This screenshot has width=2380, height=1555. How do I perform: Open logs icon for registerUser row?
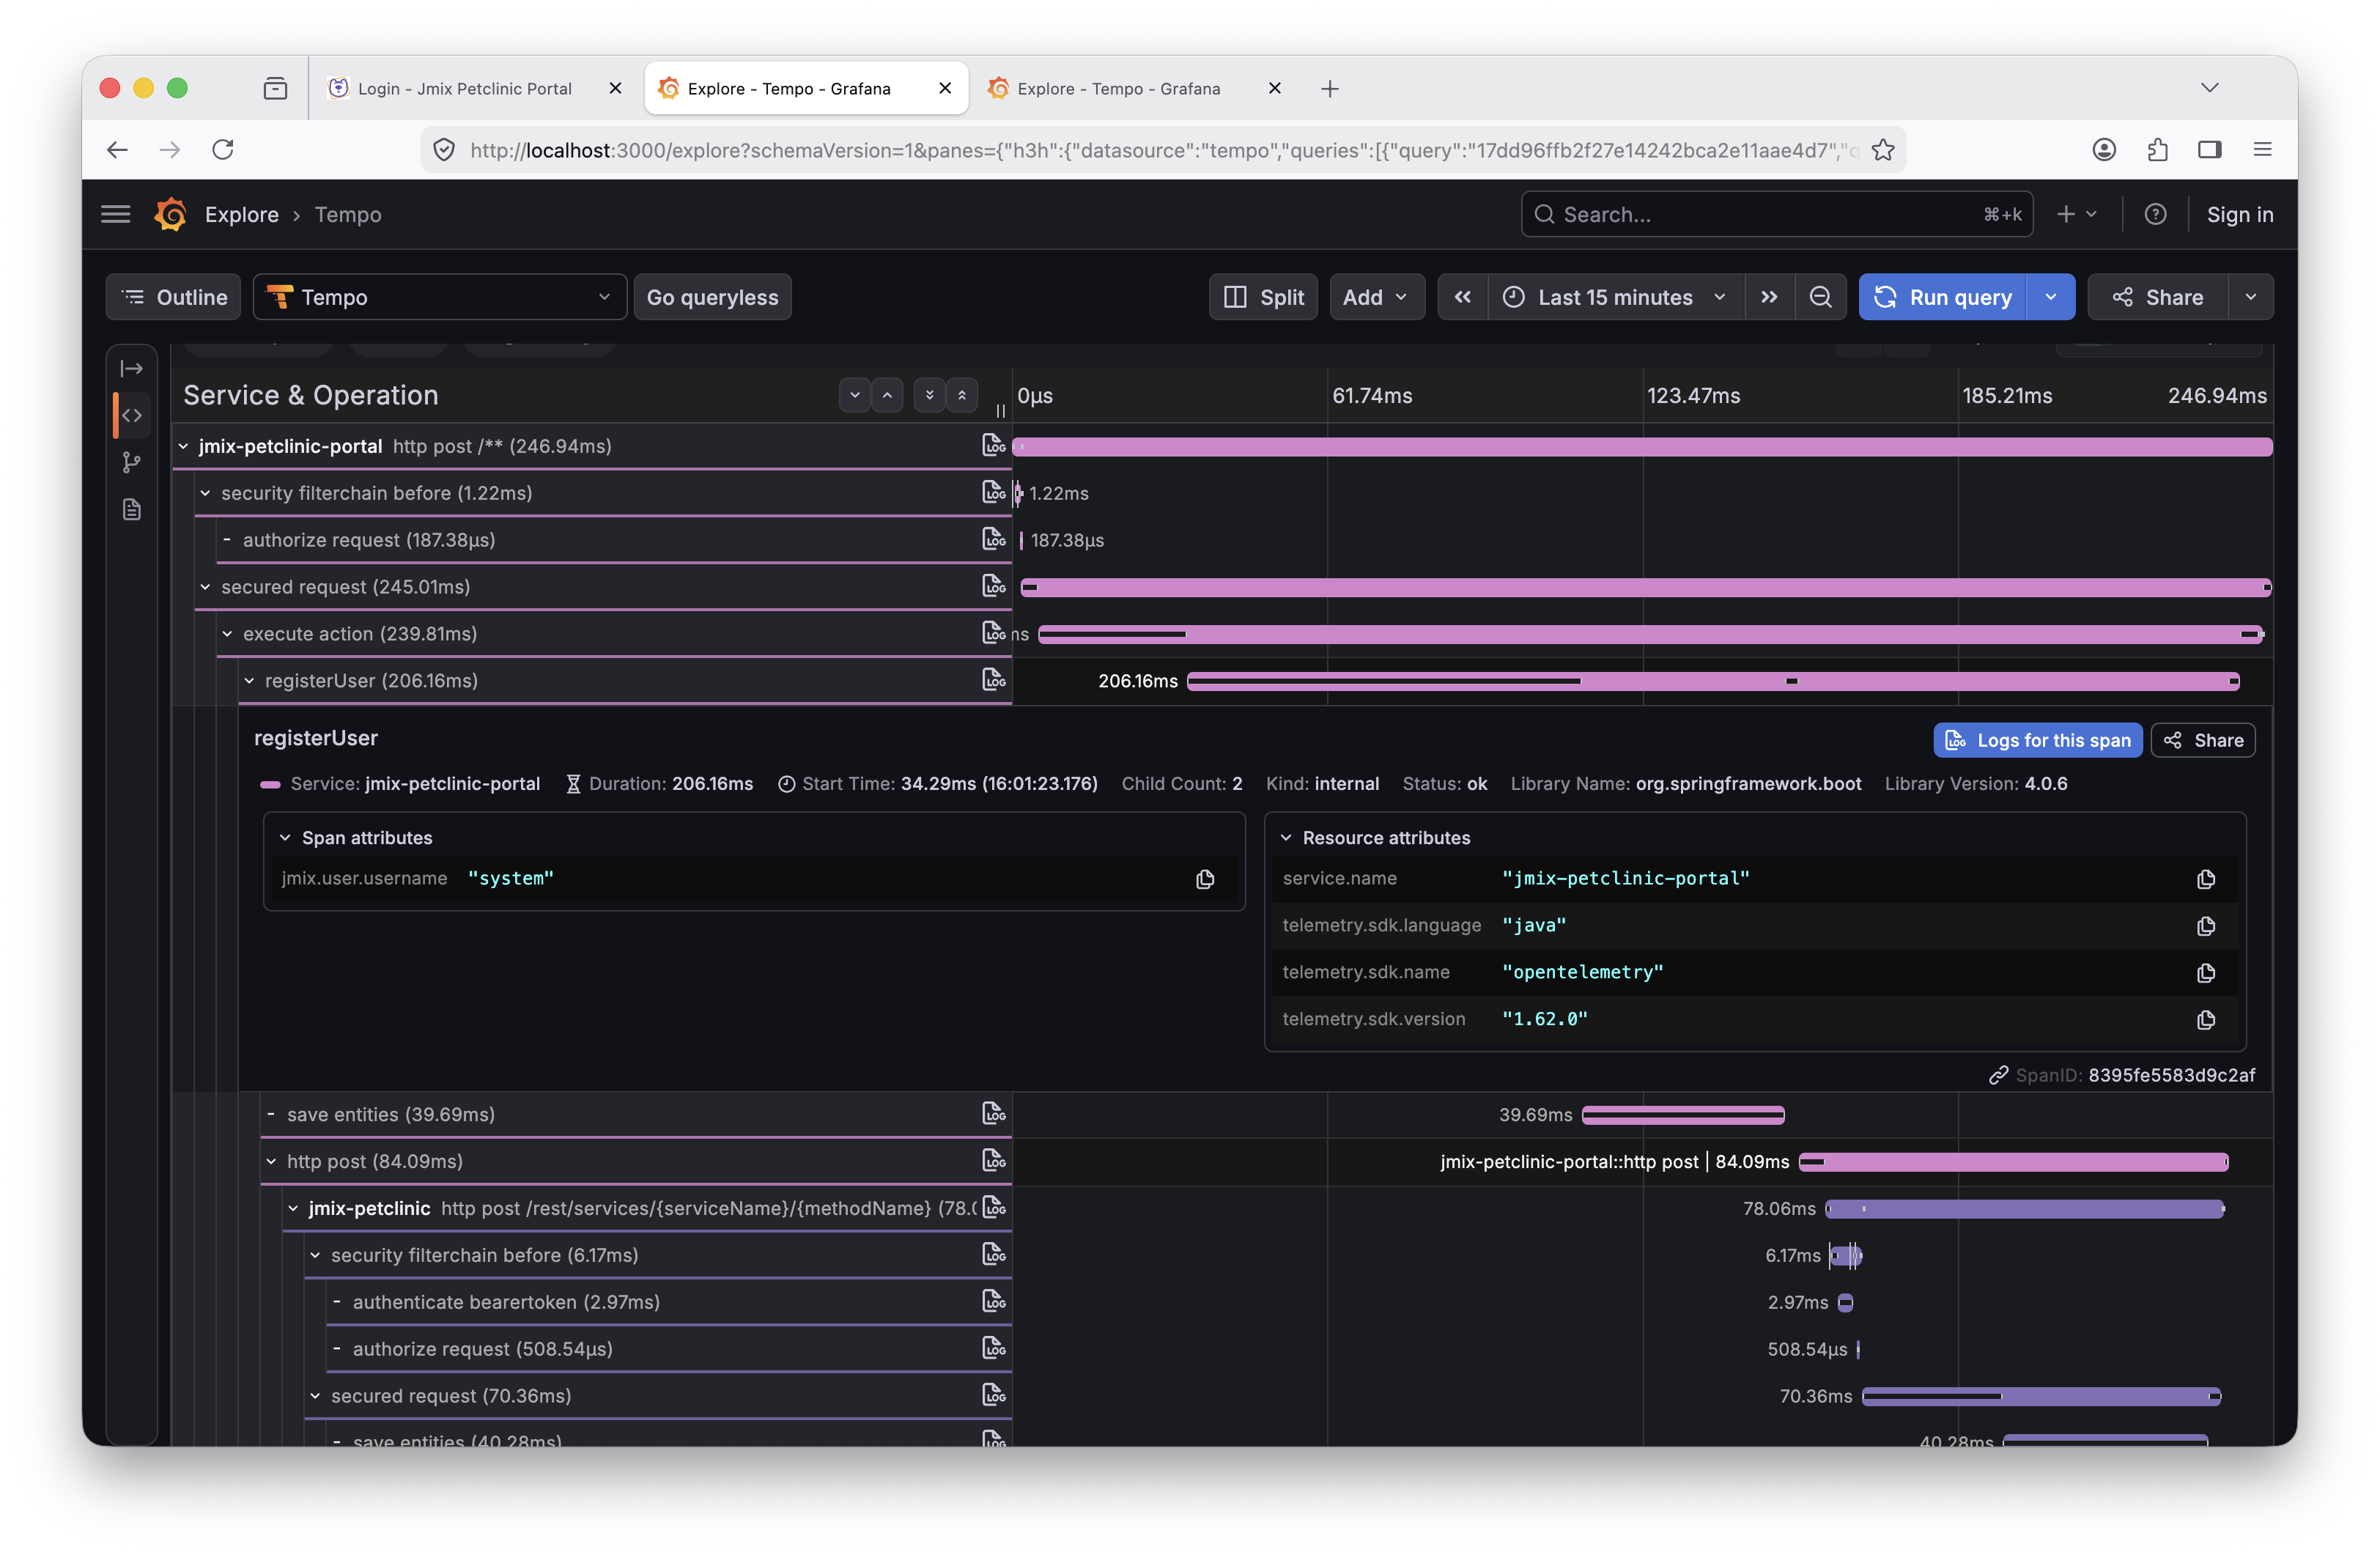(993, 680)
